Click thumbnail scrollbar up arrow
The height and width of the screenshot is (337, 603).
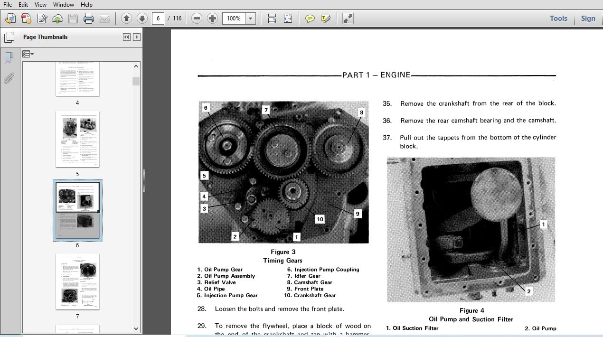(136, 66)
